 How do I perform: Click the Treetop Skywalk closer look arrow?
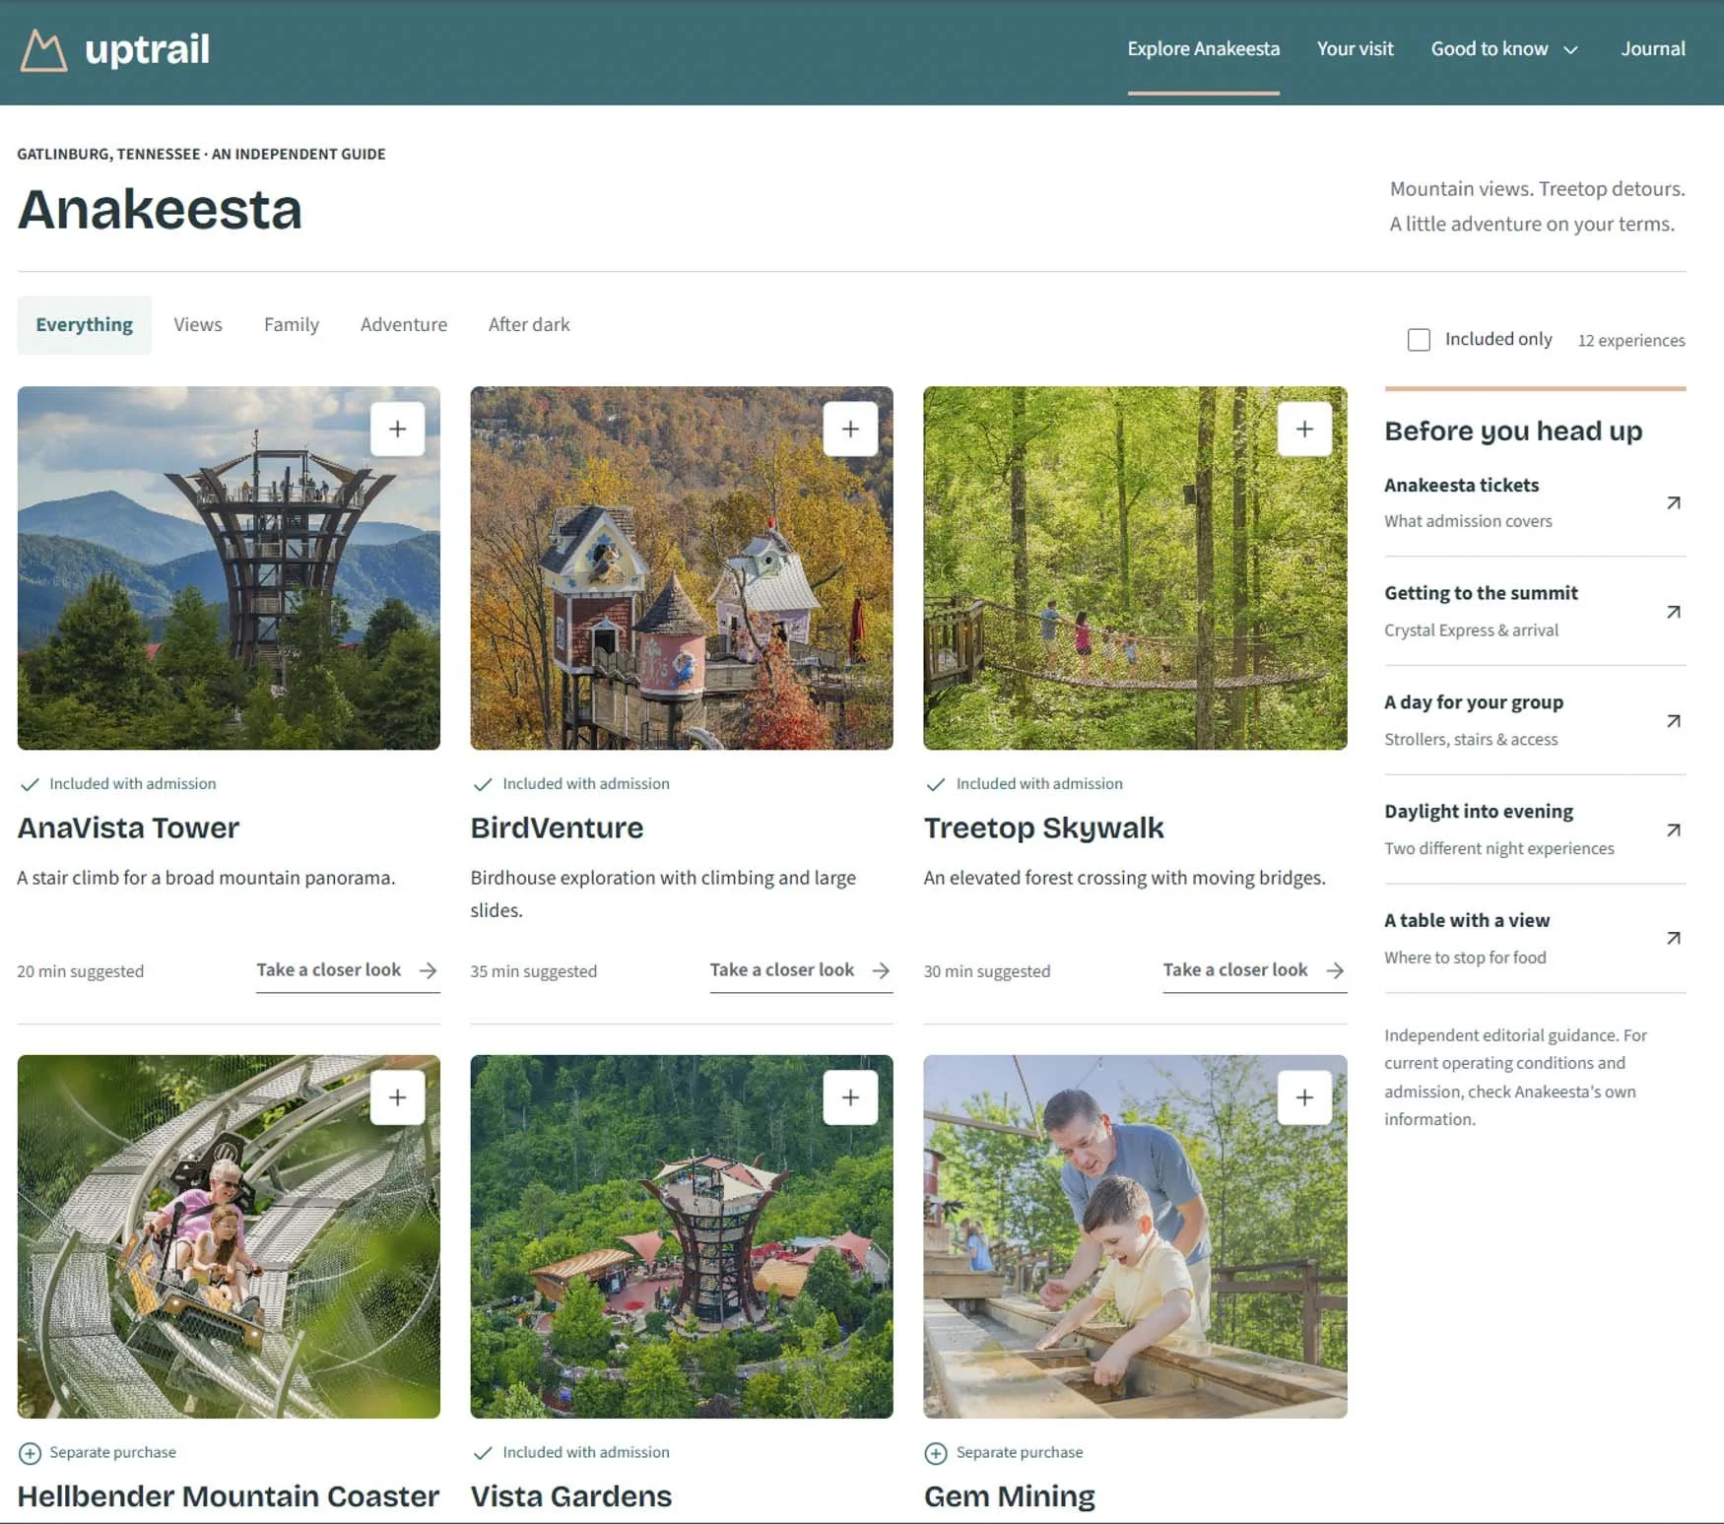tap(1335, 970)
